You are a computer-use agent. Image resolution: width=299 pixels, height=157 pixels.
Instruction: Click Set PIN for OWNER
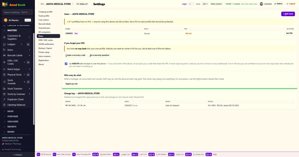click(x=289, y=33)
